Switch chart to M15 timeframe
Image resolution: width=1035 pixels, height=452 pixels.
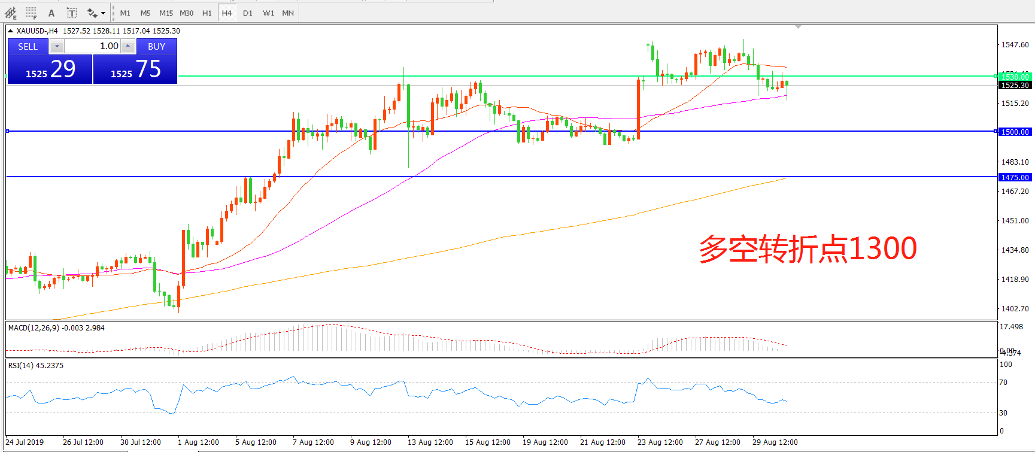(x=166, y=13)
